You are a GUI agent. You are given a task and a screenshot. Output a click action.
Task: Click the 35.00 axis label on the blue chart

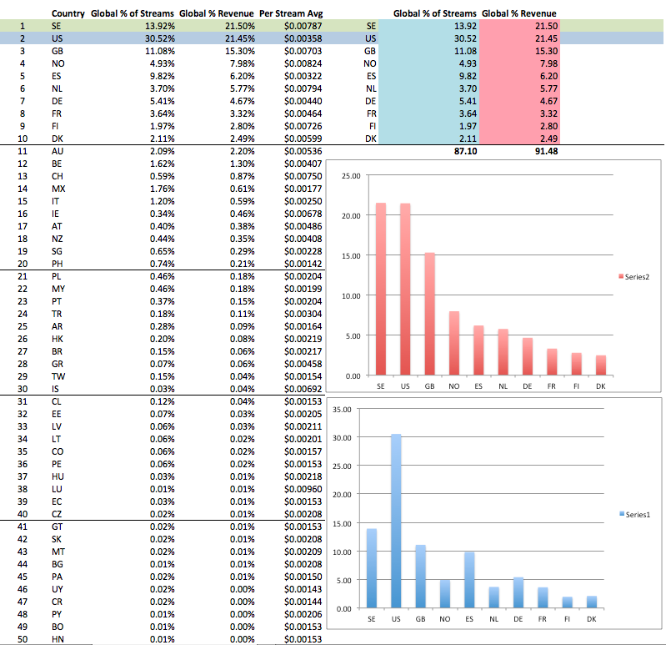click(343, 410)
